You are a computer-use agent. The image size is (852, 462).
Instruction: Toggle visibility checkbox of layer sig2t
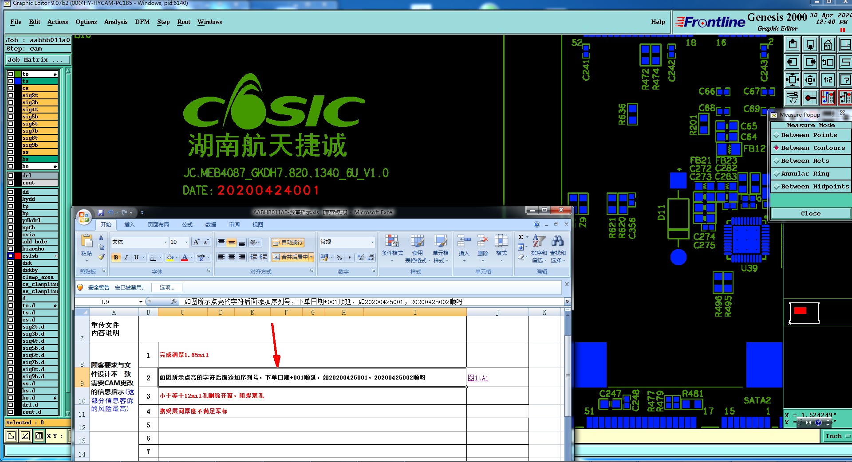tap(11, 95)
